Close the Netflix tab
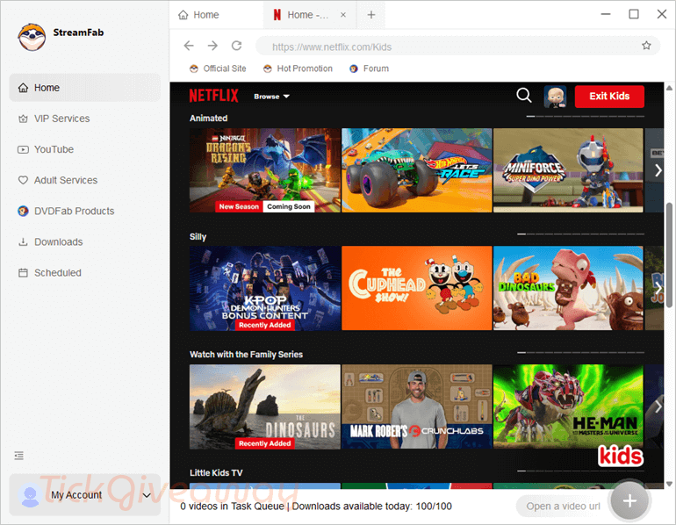676x525 pixels. 343,15
